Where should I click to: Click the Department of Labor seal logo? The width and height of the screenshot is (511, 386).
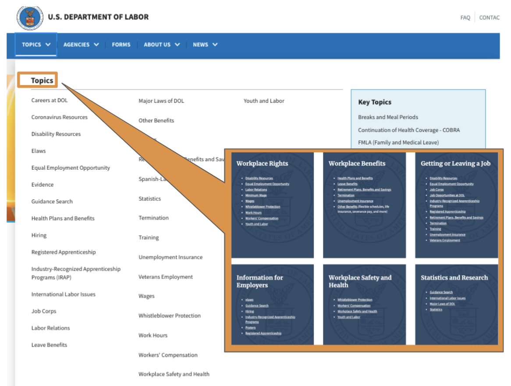point(30,18)
